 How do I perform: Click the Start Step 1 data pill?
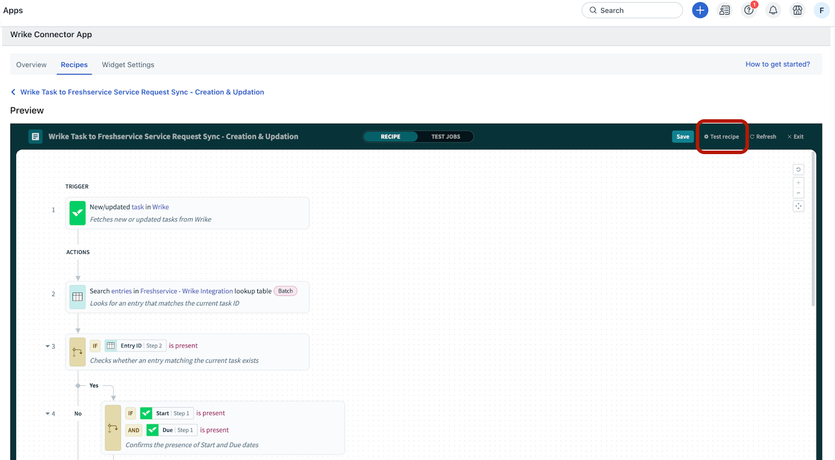click(167, 413)
